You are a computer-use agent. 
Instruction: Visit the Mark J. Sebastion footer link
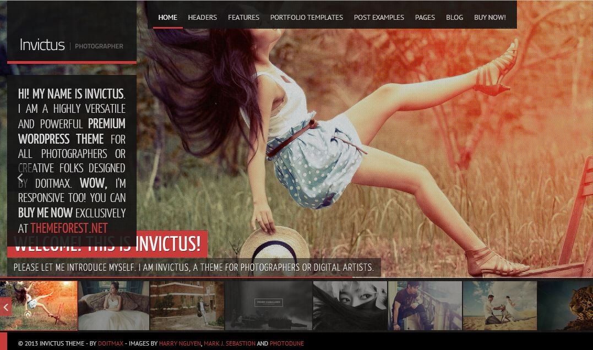pyautogui.click(x=230, y=343)
